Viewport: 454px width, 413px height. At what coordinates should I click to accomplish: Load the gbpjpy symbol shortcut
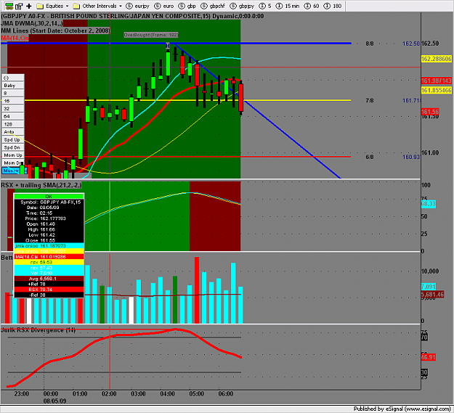coord(242,6)
